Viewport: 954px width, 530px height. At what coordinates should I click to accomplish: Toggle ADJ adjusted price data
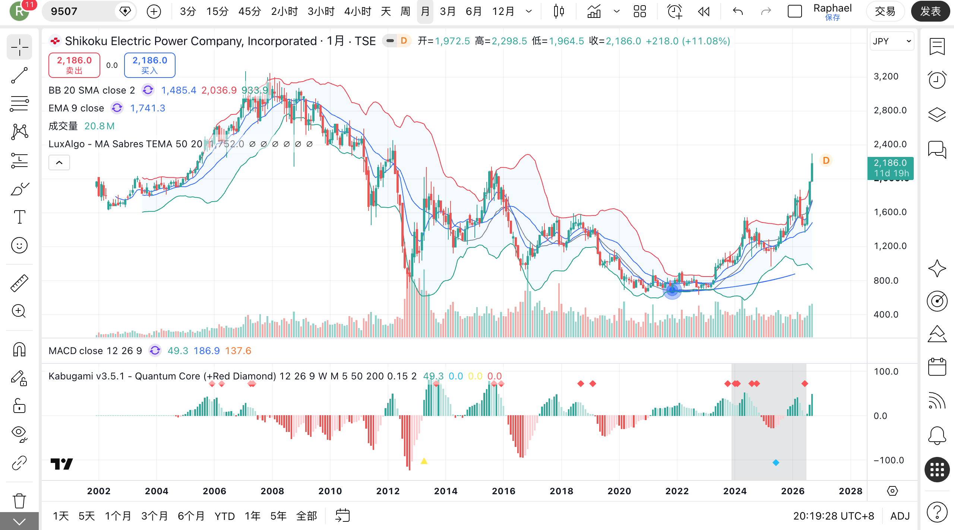click(x=900, y=516)
